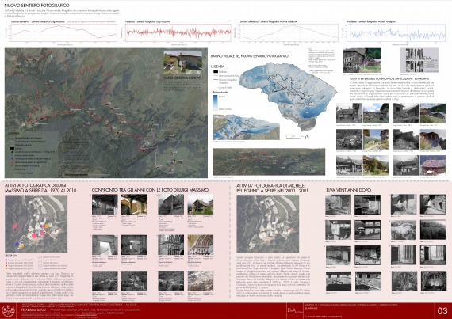Image resolution: width=452 pixels, height=319 pixels.
Task: Click the large pink dot on Serre map
Action: coord(34,235)
